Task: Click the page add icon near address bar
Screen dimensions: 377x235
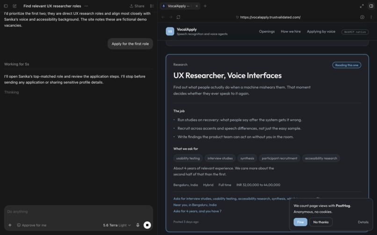Action: 362,17
